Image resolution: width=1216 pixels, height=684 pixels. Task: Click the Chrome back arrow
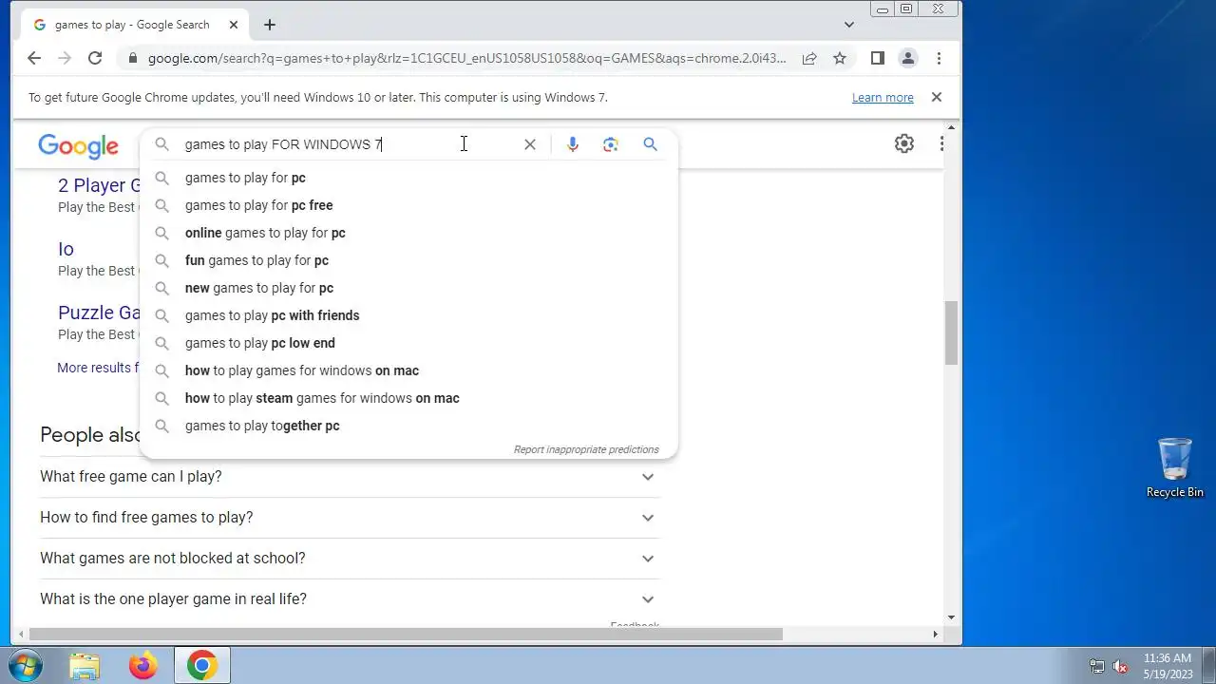point(34,58)
